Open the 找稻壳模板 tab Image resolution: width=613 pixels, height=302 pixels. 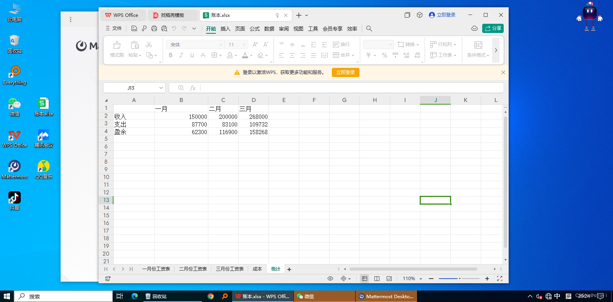click(x=173, y=15)
